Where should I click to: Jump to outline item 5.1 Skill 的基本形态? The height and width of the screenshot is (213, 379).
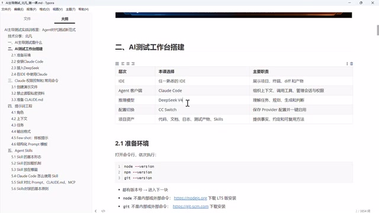coord(26,157)
